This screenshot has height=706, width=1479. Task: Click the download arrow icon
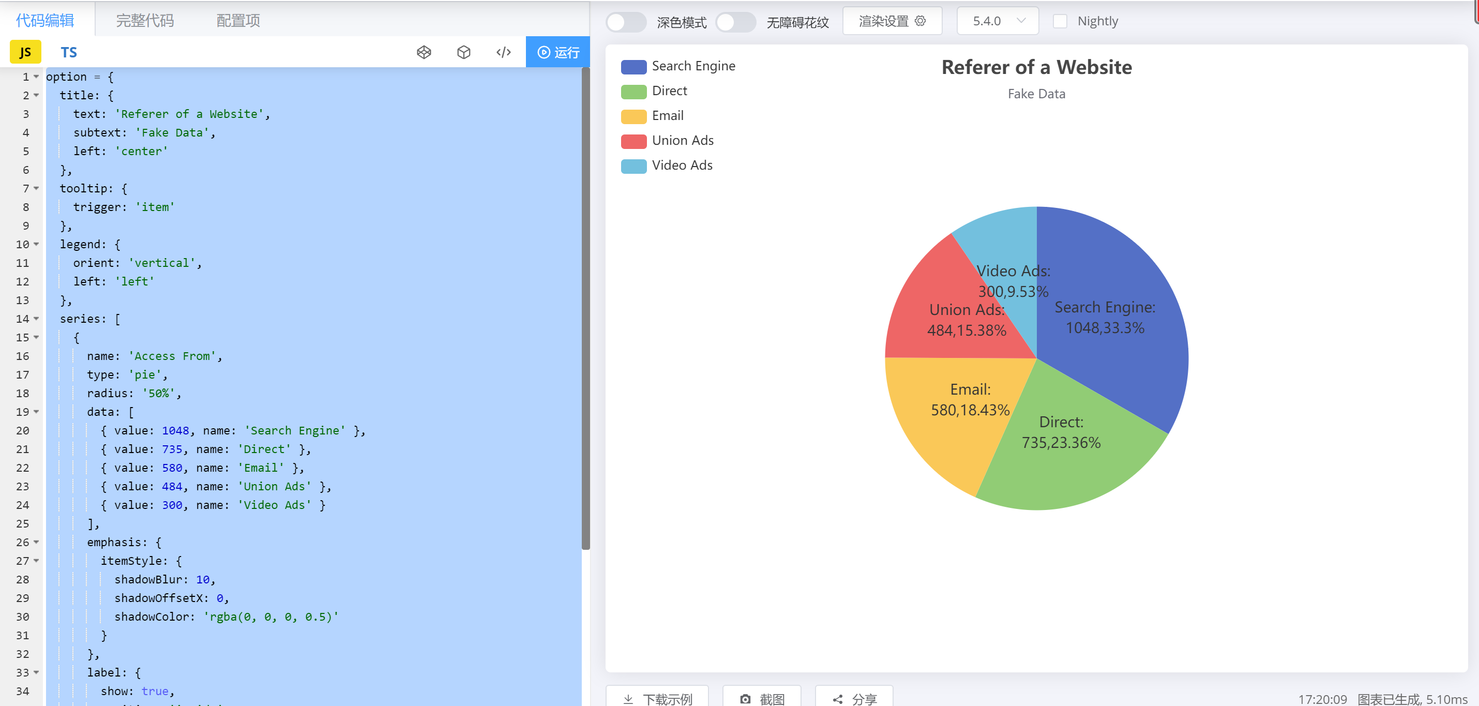pos(628,699)
